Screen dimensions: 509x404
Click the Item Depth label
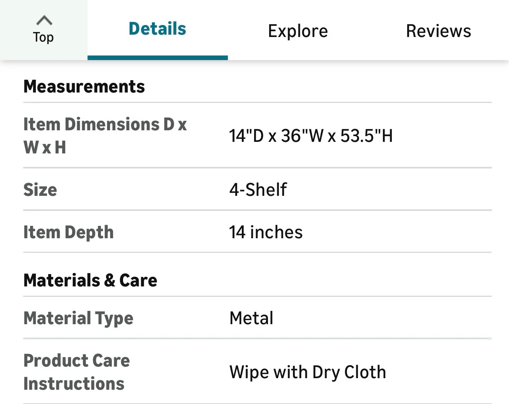[x=69, y=232]
